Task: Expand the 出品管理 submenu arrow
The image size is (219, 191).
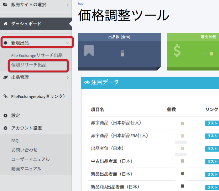Action: coord(67,78)
